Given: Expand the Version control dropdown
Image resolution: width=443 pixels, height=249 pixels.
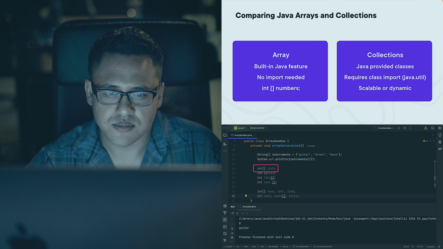Looking at the screenshot, I should point(258,128).
